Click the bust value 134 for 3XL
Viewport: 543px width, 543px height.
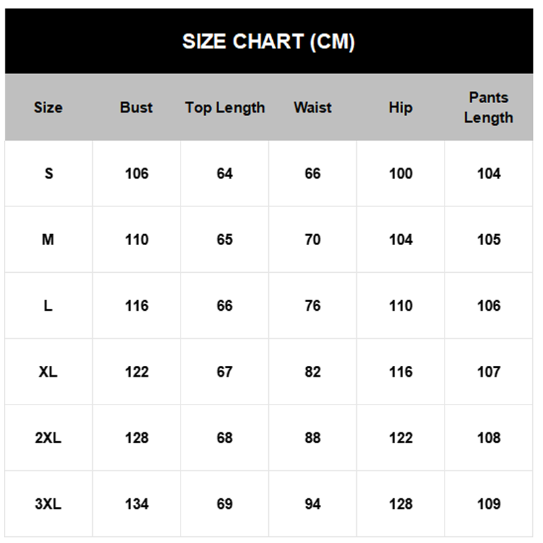pyautogui.click(x=136, y=504)
